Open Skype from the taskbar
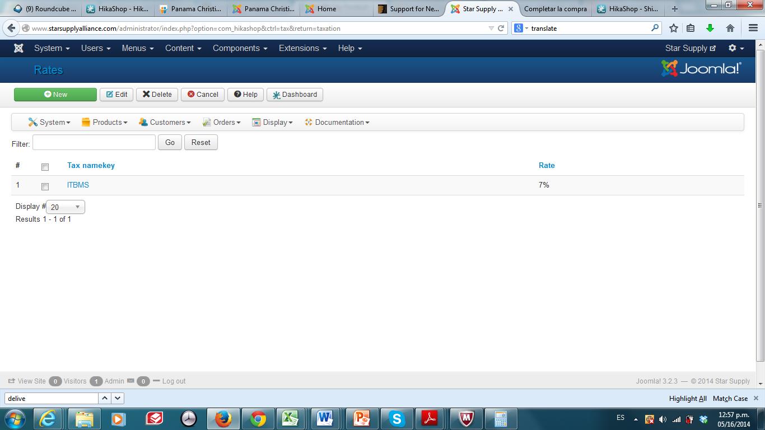Image resolution: width=765 pixels, height=430 pixels. [397, 418]
